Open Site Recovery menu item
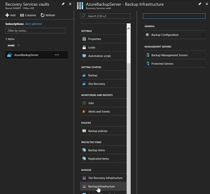The image size is (210, 194). tap(97, 84)
